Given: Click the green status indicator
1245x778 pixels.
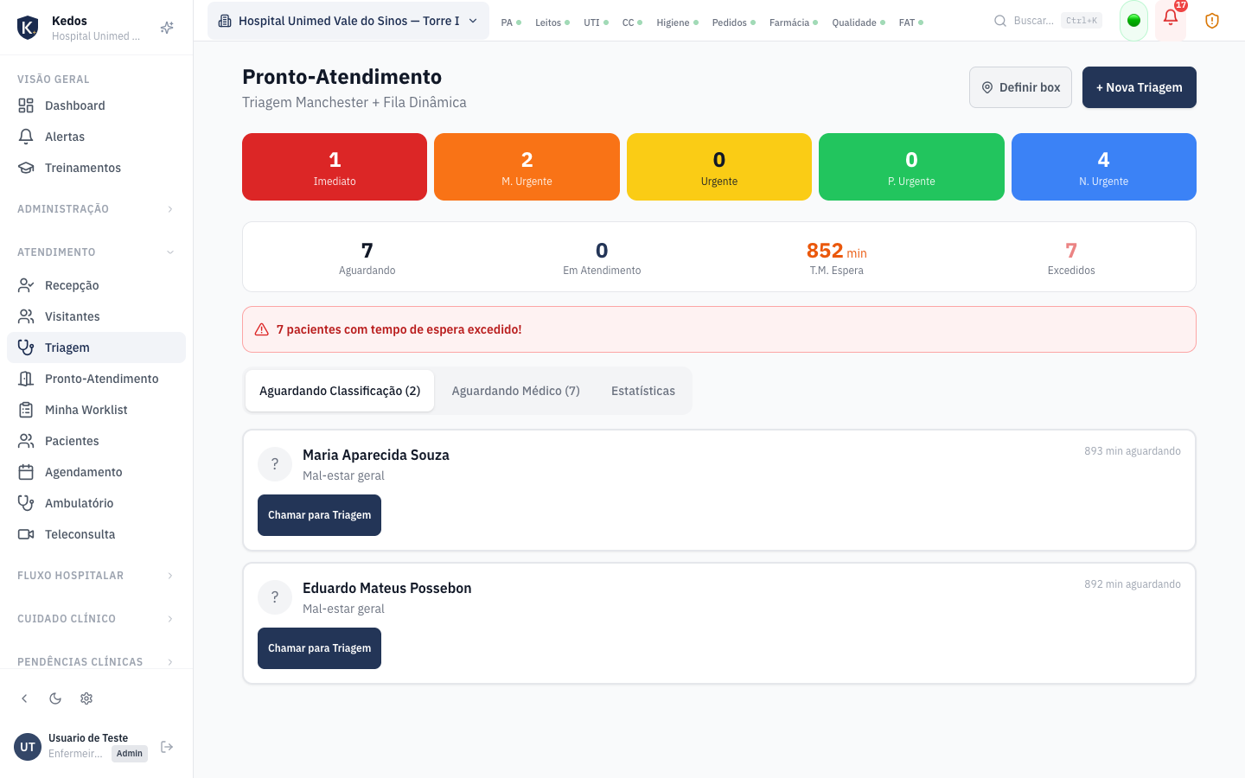Looking at the screenshot, I should tap(1133, 21).
